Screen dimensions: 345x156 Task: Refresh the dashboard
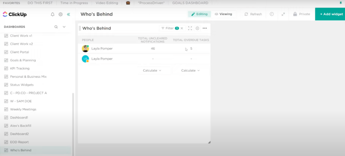click(x=253, y=14)
